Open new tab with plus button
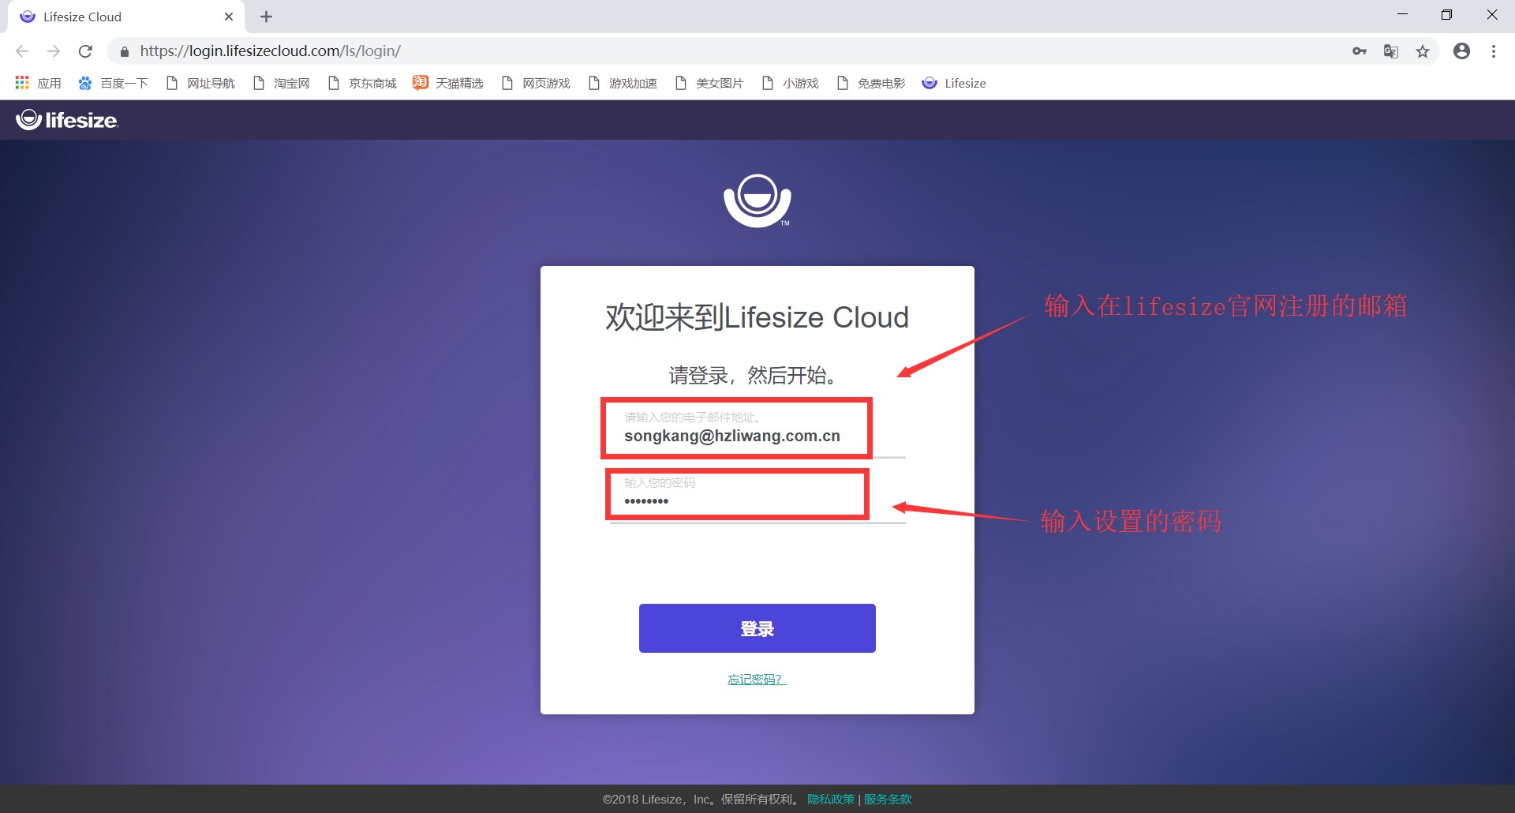 pyautogui.click(x=267, y=17)
